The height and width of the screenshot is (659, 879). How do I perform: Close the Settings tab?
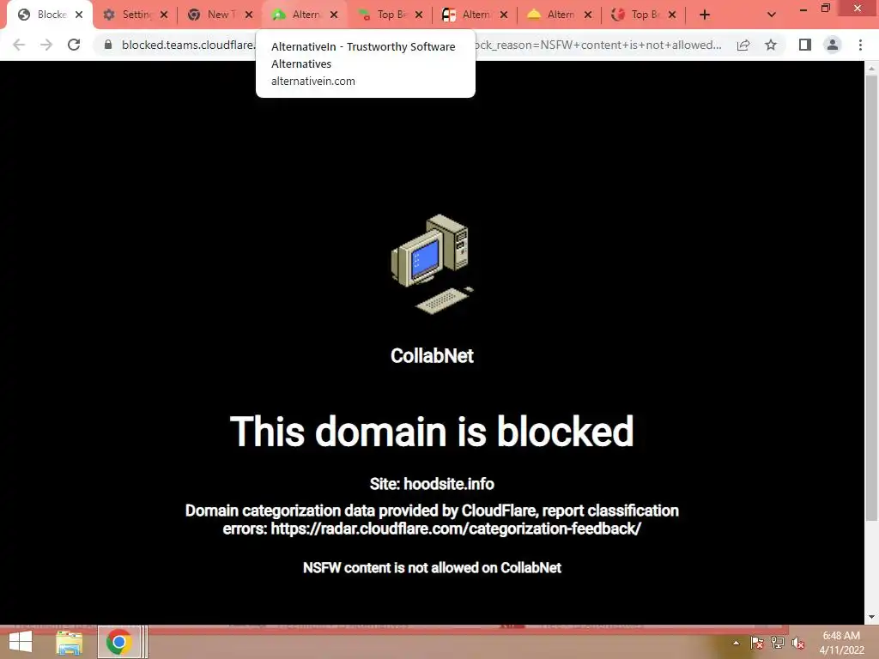point(164,15)
